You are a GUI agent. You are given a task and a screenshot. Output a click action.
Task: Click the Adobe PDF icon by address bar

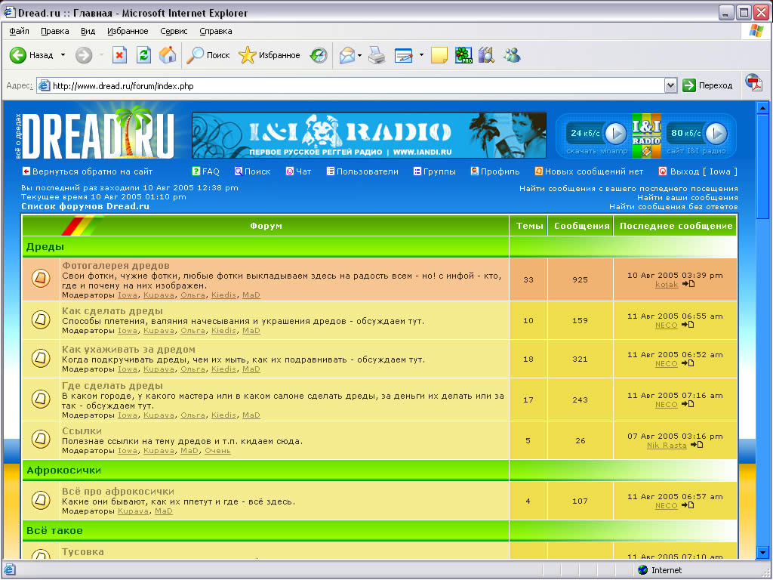click(x=753, y=83)
